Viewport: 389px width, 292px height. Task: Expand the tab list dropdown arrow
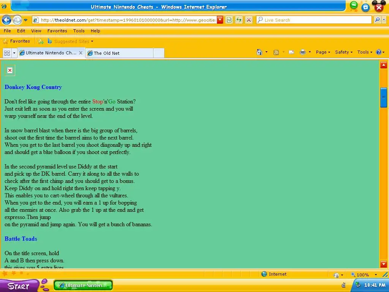[14, 53]
